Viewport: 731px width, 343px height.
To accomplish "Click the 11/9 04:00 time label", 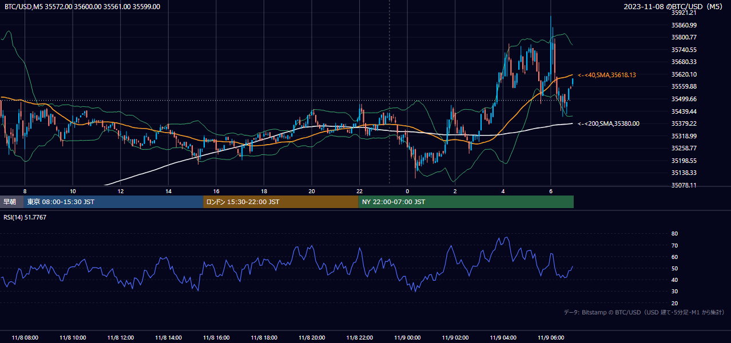I will (503, 337).
